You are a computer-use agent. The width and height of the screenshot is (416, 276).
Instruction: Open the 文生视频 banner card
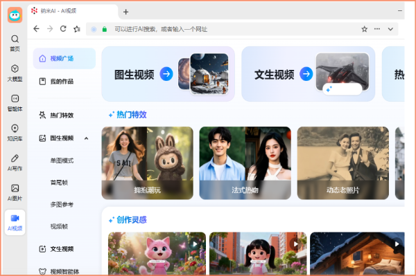[x=308, y=74]
